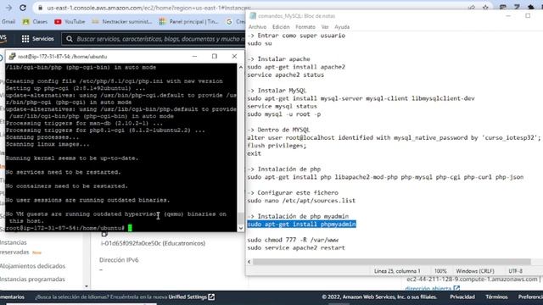Open the Panel principal bookmark
Viewport: 543px width, 305px height.
click(188, 21)
